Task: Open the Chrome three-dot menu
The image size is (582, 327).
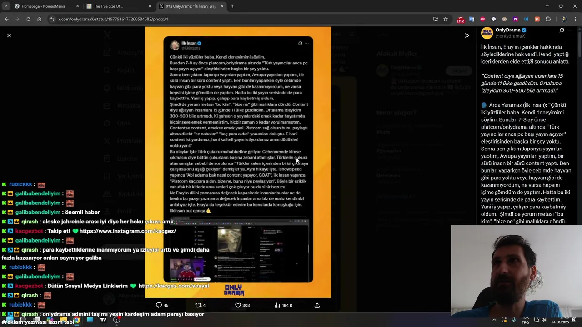Action: pyautogui.click(x=575, y=19)
